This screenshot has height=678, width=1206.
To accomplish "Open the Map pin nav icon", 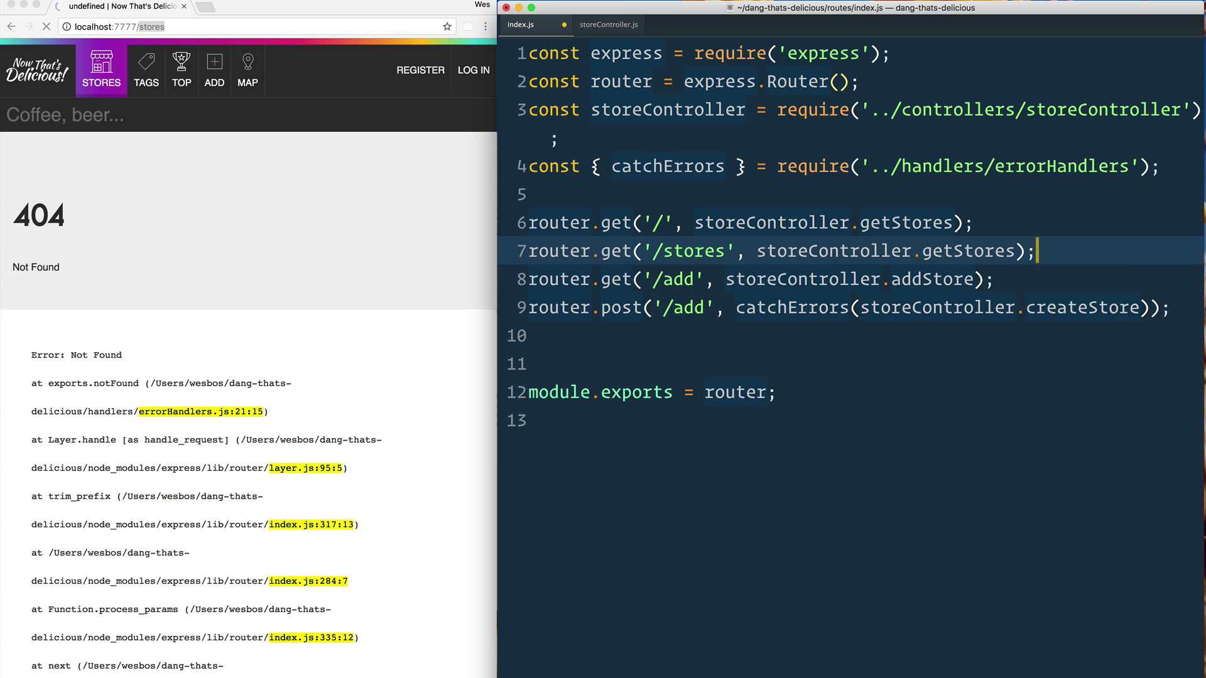I will (247, 70).
